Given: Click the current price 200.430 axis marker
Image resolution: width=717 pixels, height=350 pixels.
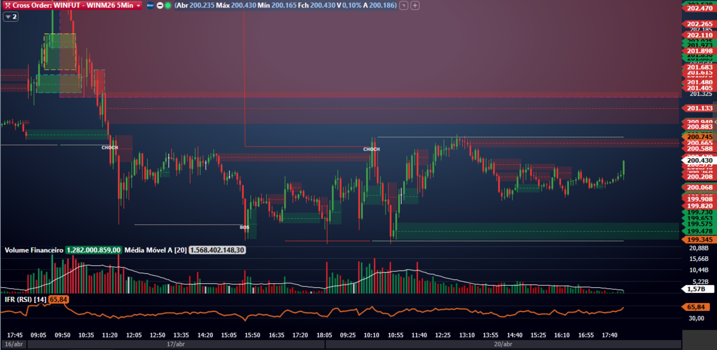Looking at the screenshot, I should pyautogui.click(x=699, y=160).
